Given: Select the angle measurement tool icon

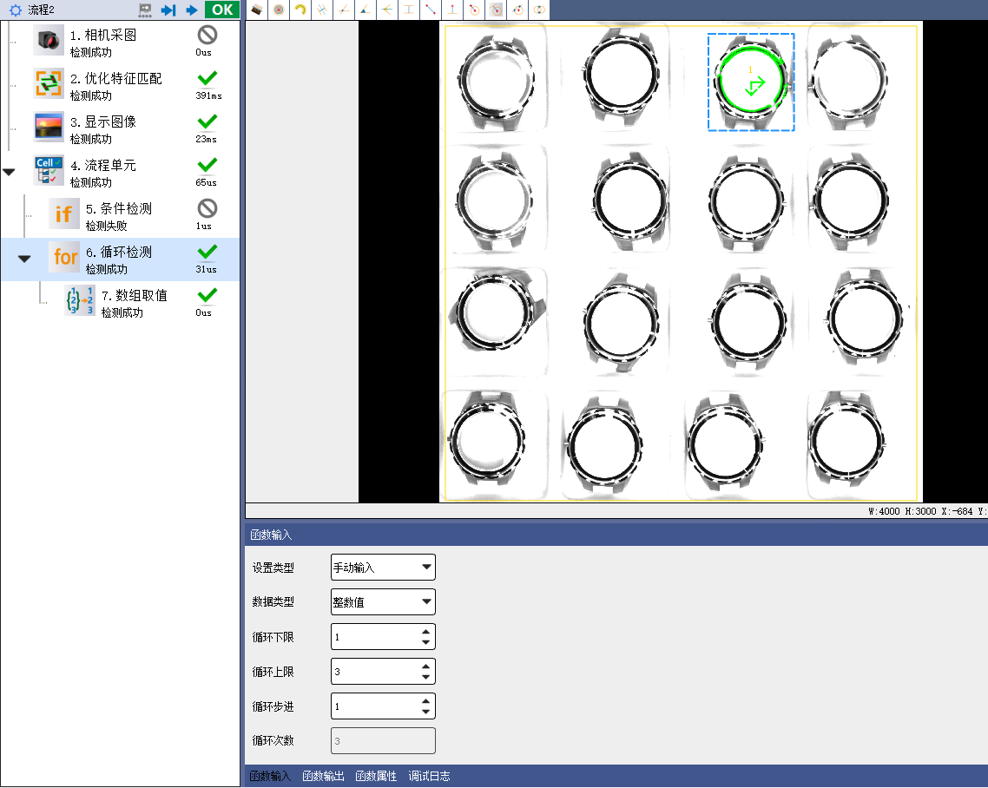Looking at the screenshot, I should click(x=366, y=10).
